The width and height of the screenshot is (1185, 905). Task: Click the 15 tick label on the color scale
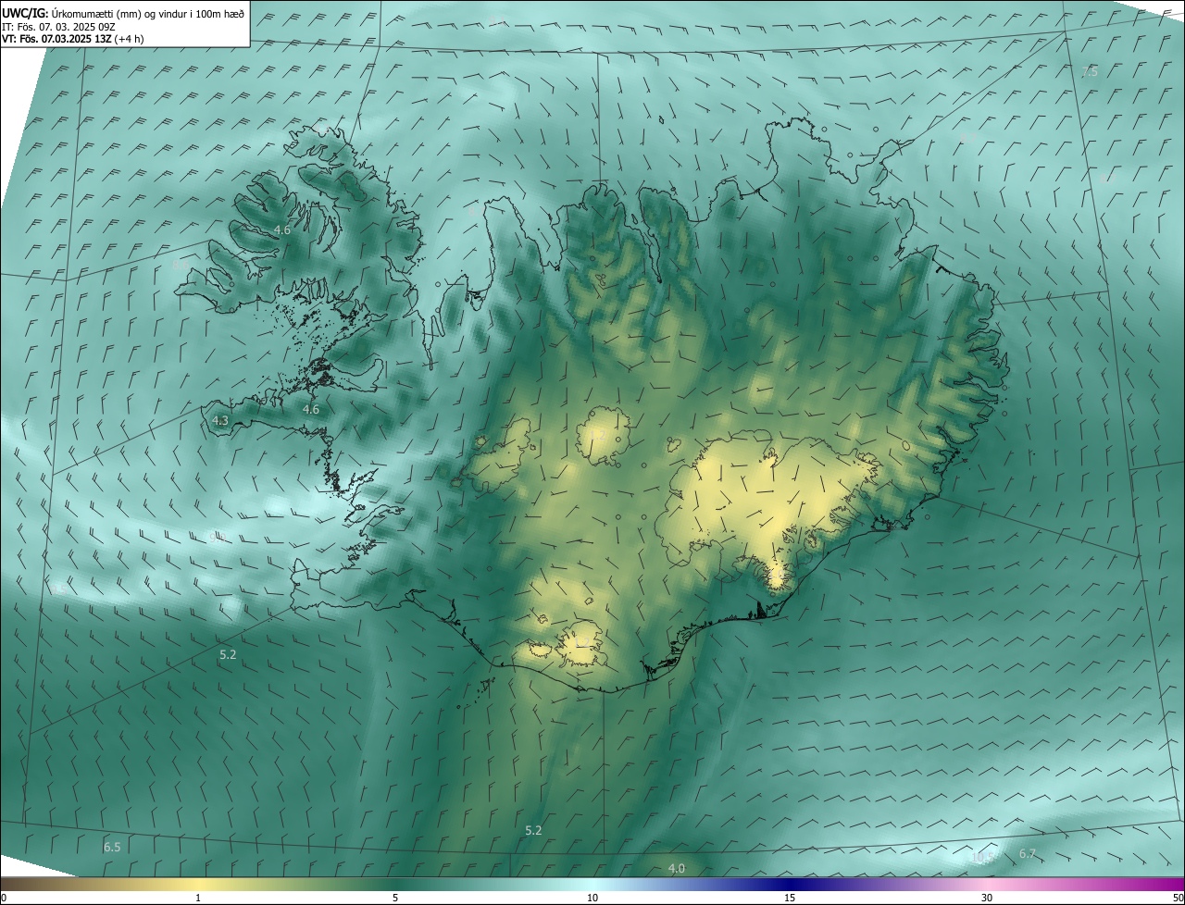[790, 898]
